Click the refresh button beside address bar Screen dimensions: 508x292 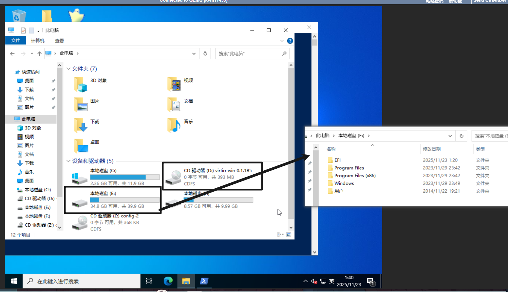click(205, 54)
